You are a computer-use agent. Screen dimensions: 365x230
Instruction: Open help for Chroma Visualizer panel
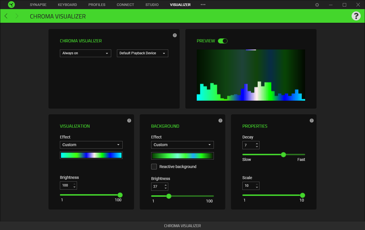pyautogui.click(x=175, y=35)
